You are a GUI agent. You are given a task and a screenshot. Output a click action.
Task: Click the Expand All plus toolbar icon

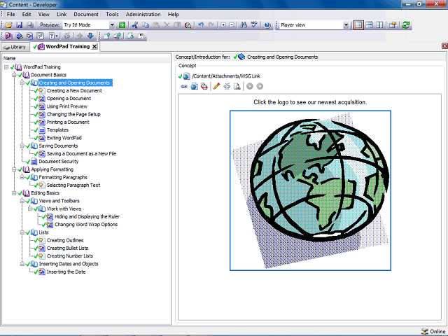pyautogui.click(x=223, y=25)
